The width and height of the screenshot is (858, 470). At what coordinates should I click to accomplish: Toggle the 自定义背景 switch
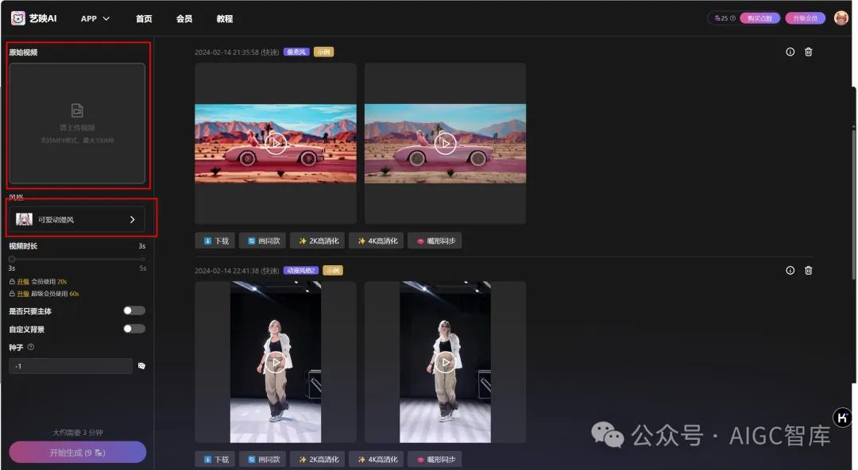(134, 329)
